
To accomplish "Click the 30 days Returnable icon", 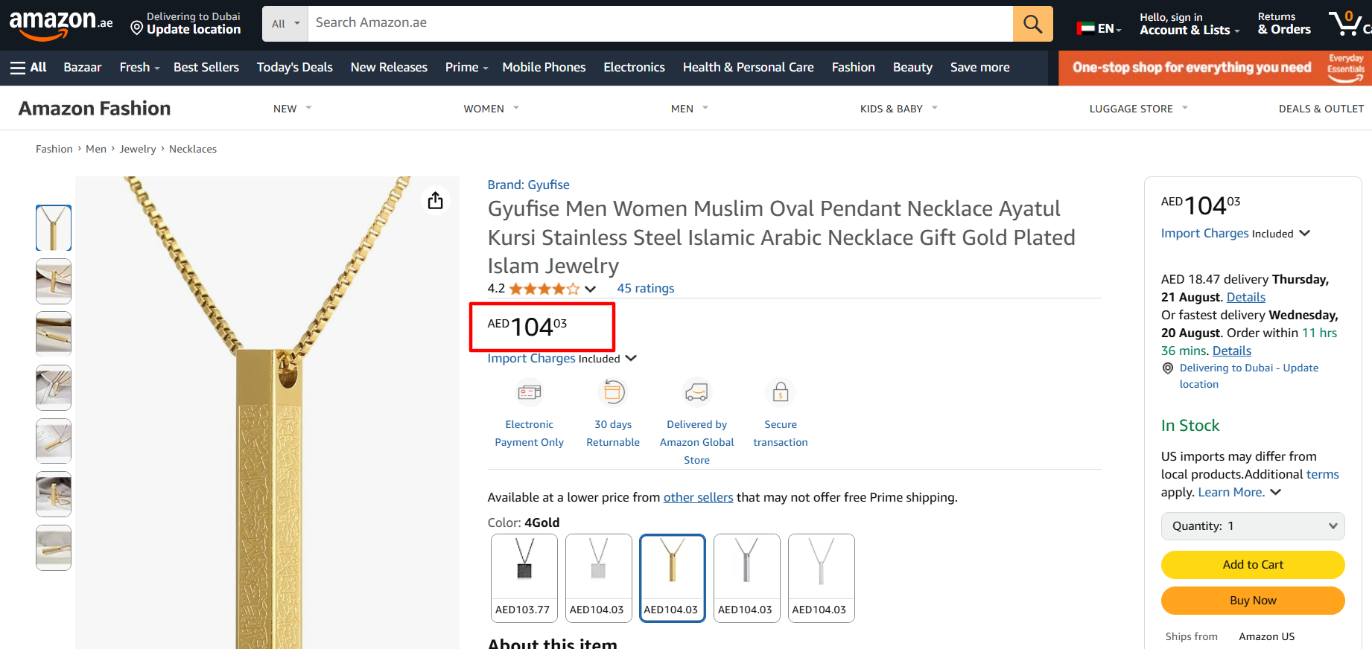I will pyautogui.click(x=613, y=392).
